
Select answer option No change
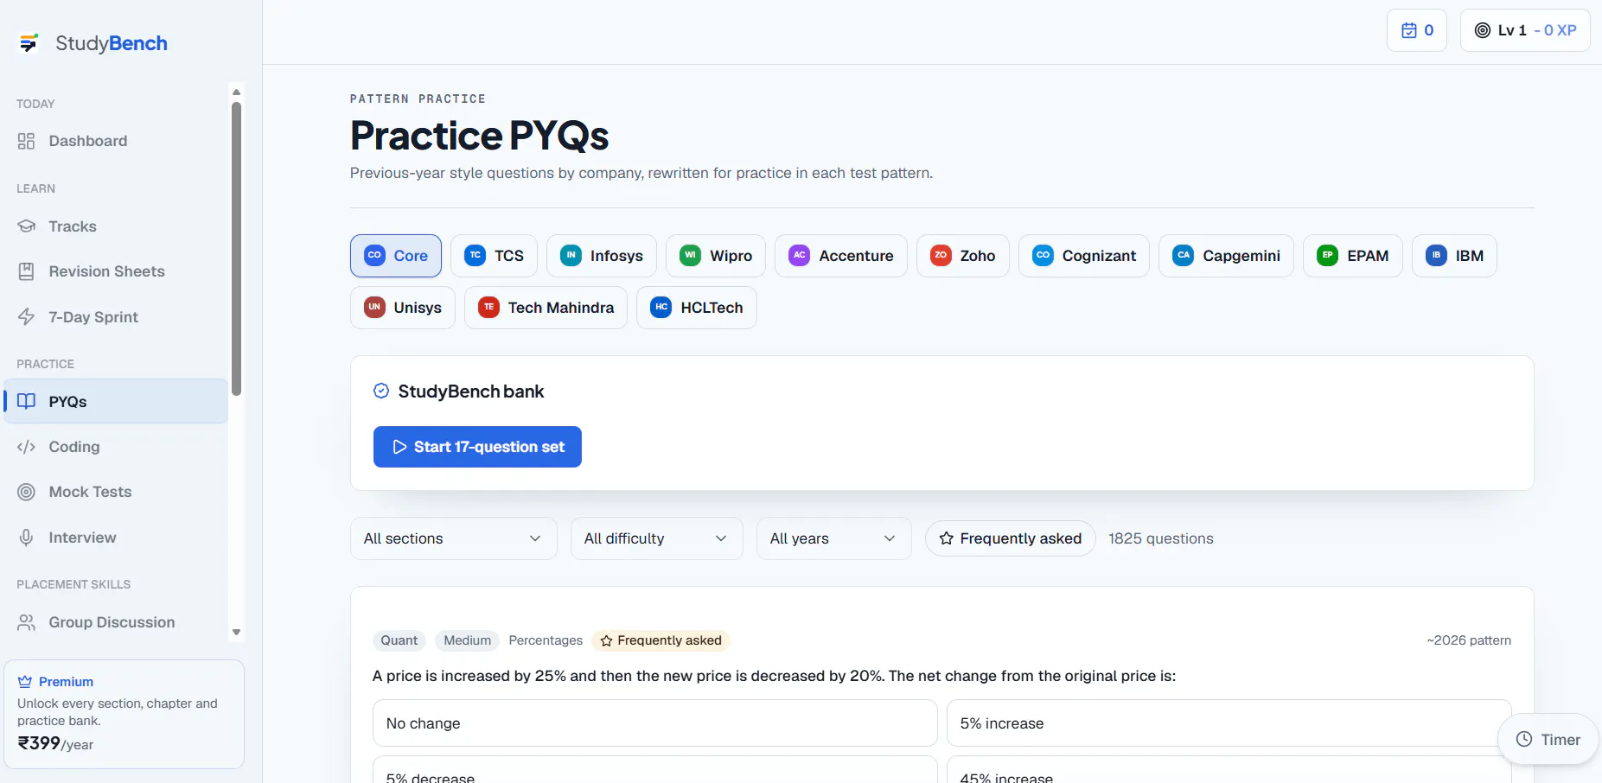[x=655, y=723]
